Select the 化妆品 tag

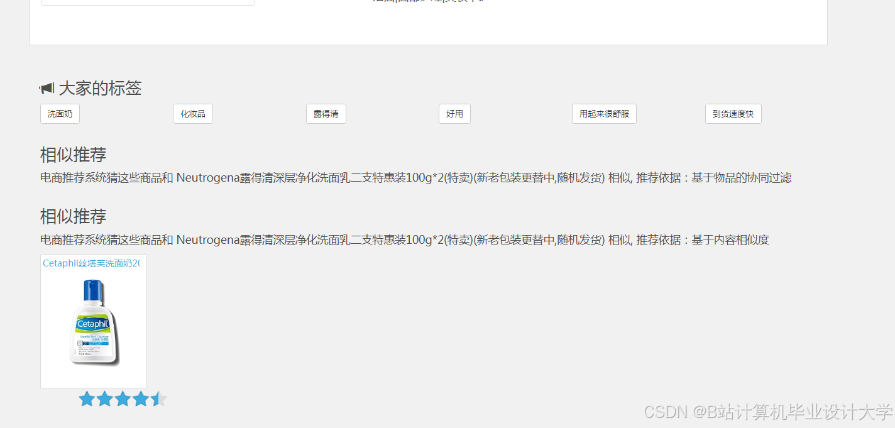coord(193,114)
